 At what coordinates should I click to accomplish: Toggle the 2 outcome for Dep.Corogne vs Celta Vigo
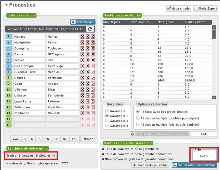[93, 66]
